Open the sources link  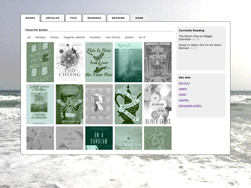coord(184,100)
